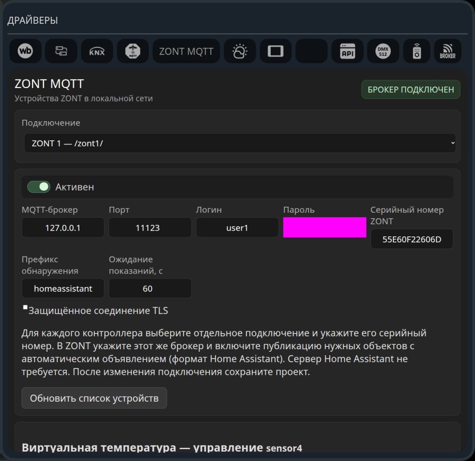Click the 'БРОКЕР ПОДКЛЮЧЕН' status badge
Image resolution: width=475 pixels, height=461 pixels.
coord(411,90)
